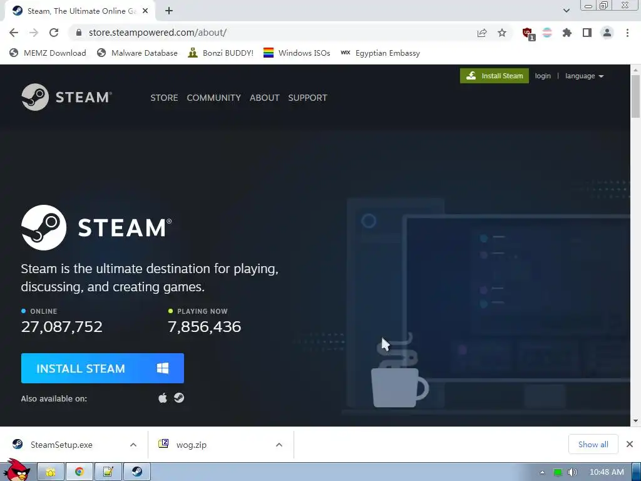This screenshot has height=481, width=641.
Task: Open the STORE menu
Action: click(x=164, y=98)
